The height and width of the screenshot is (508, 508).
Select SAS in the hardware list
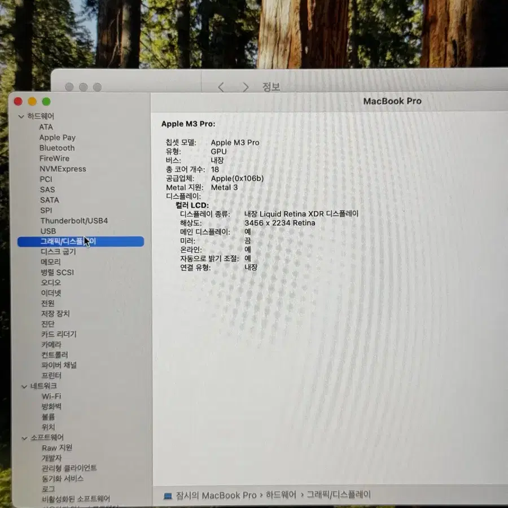47,190
